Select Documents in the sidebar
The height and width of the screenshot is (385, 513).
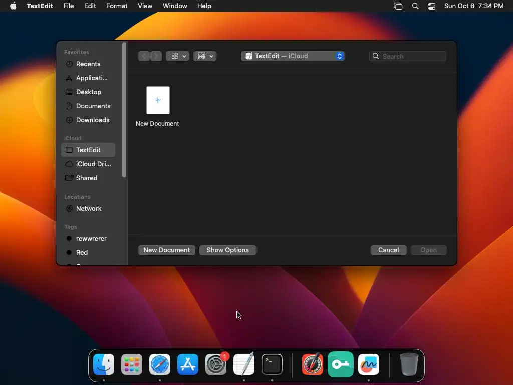(x=88, y=106)
